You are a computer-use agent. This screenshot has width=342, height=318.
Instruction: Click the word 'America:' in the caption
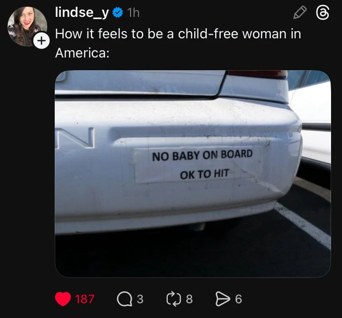tap(82, 53)
